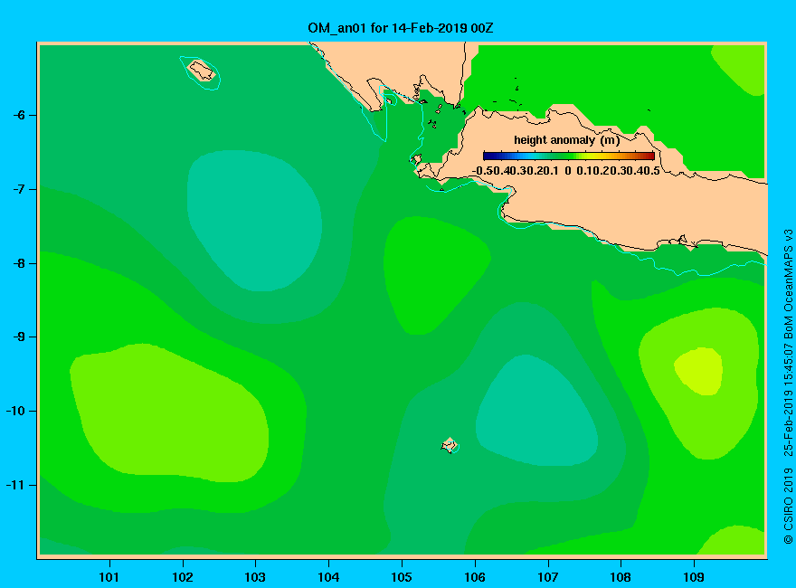Click the small island near 102E, 5.4S
The width and height of the screenshot is (796, 588).
click(x=202, y=71)
